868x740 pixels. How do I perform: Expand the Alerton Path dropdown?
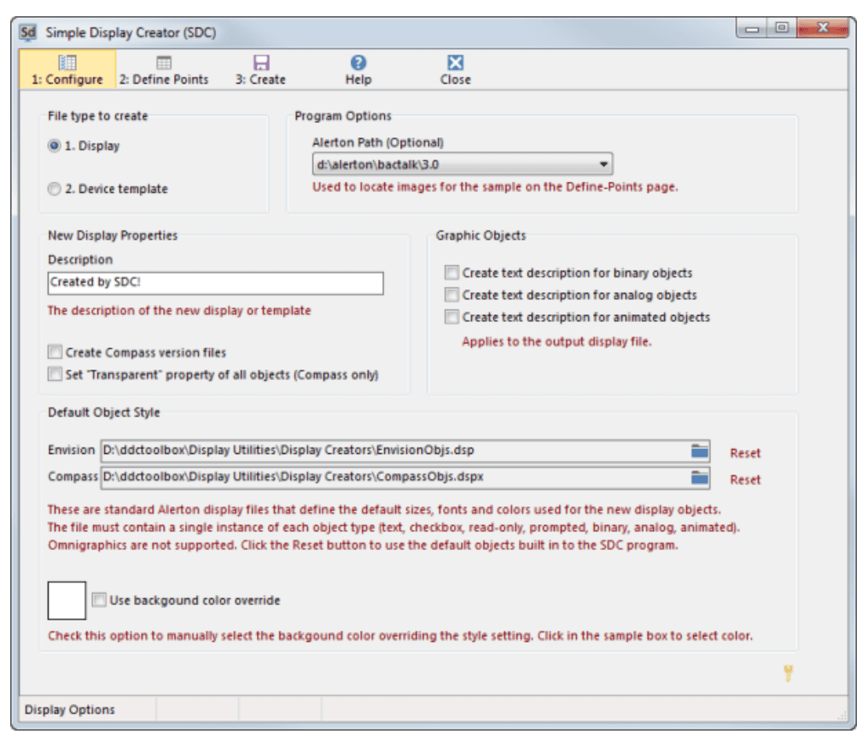click(603, 164)
